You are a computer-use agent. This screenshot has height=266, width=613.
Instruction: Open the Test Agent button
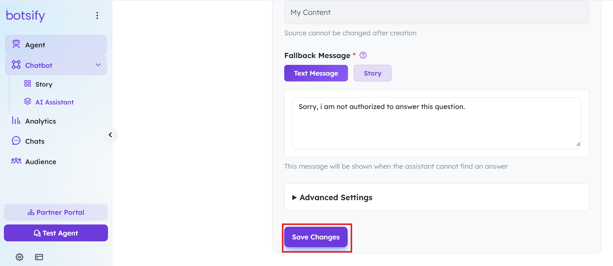pos(56,233)
